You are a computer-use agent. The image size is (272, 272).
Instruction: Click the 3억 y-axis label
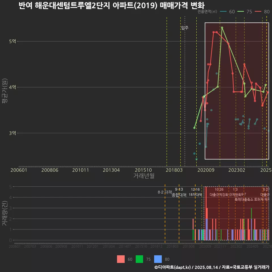pos(12,133)
